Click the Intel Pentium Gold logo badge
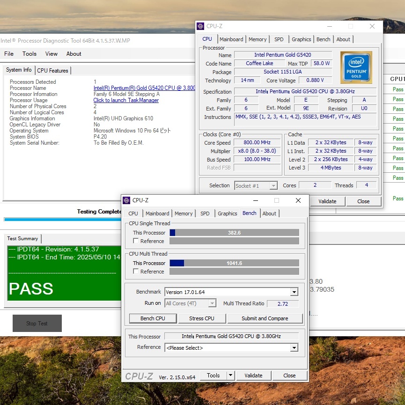This screenshot has width=405, height=405. 356,67
